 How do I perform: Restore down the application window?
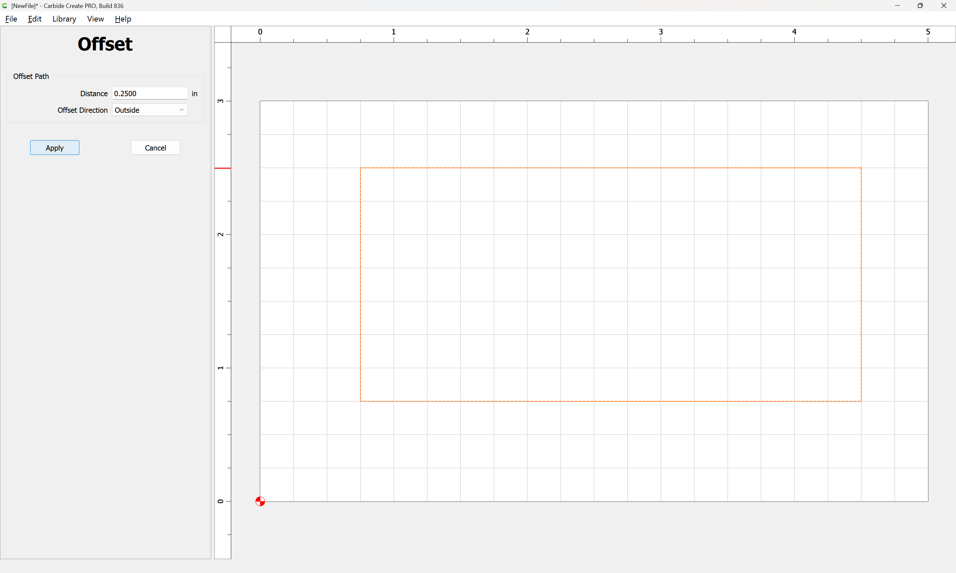tap(920, 6)
